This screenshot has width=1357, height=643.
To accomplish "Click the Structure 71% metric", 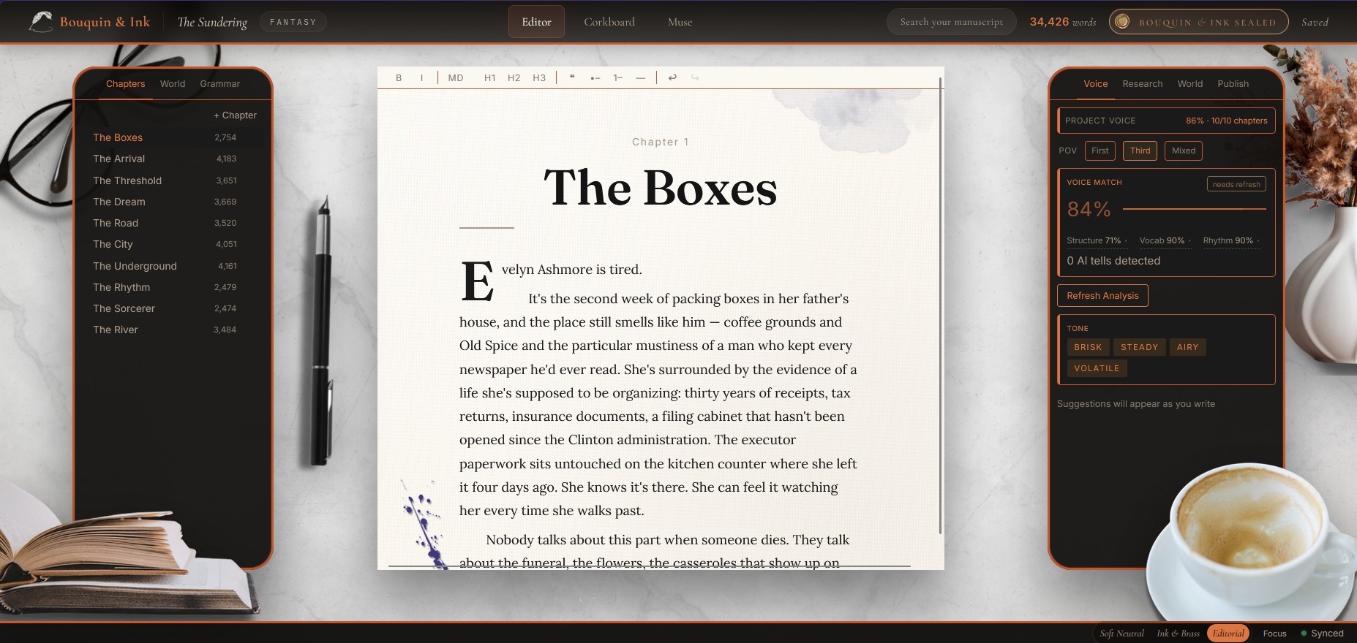I will coord(1096,240).
